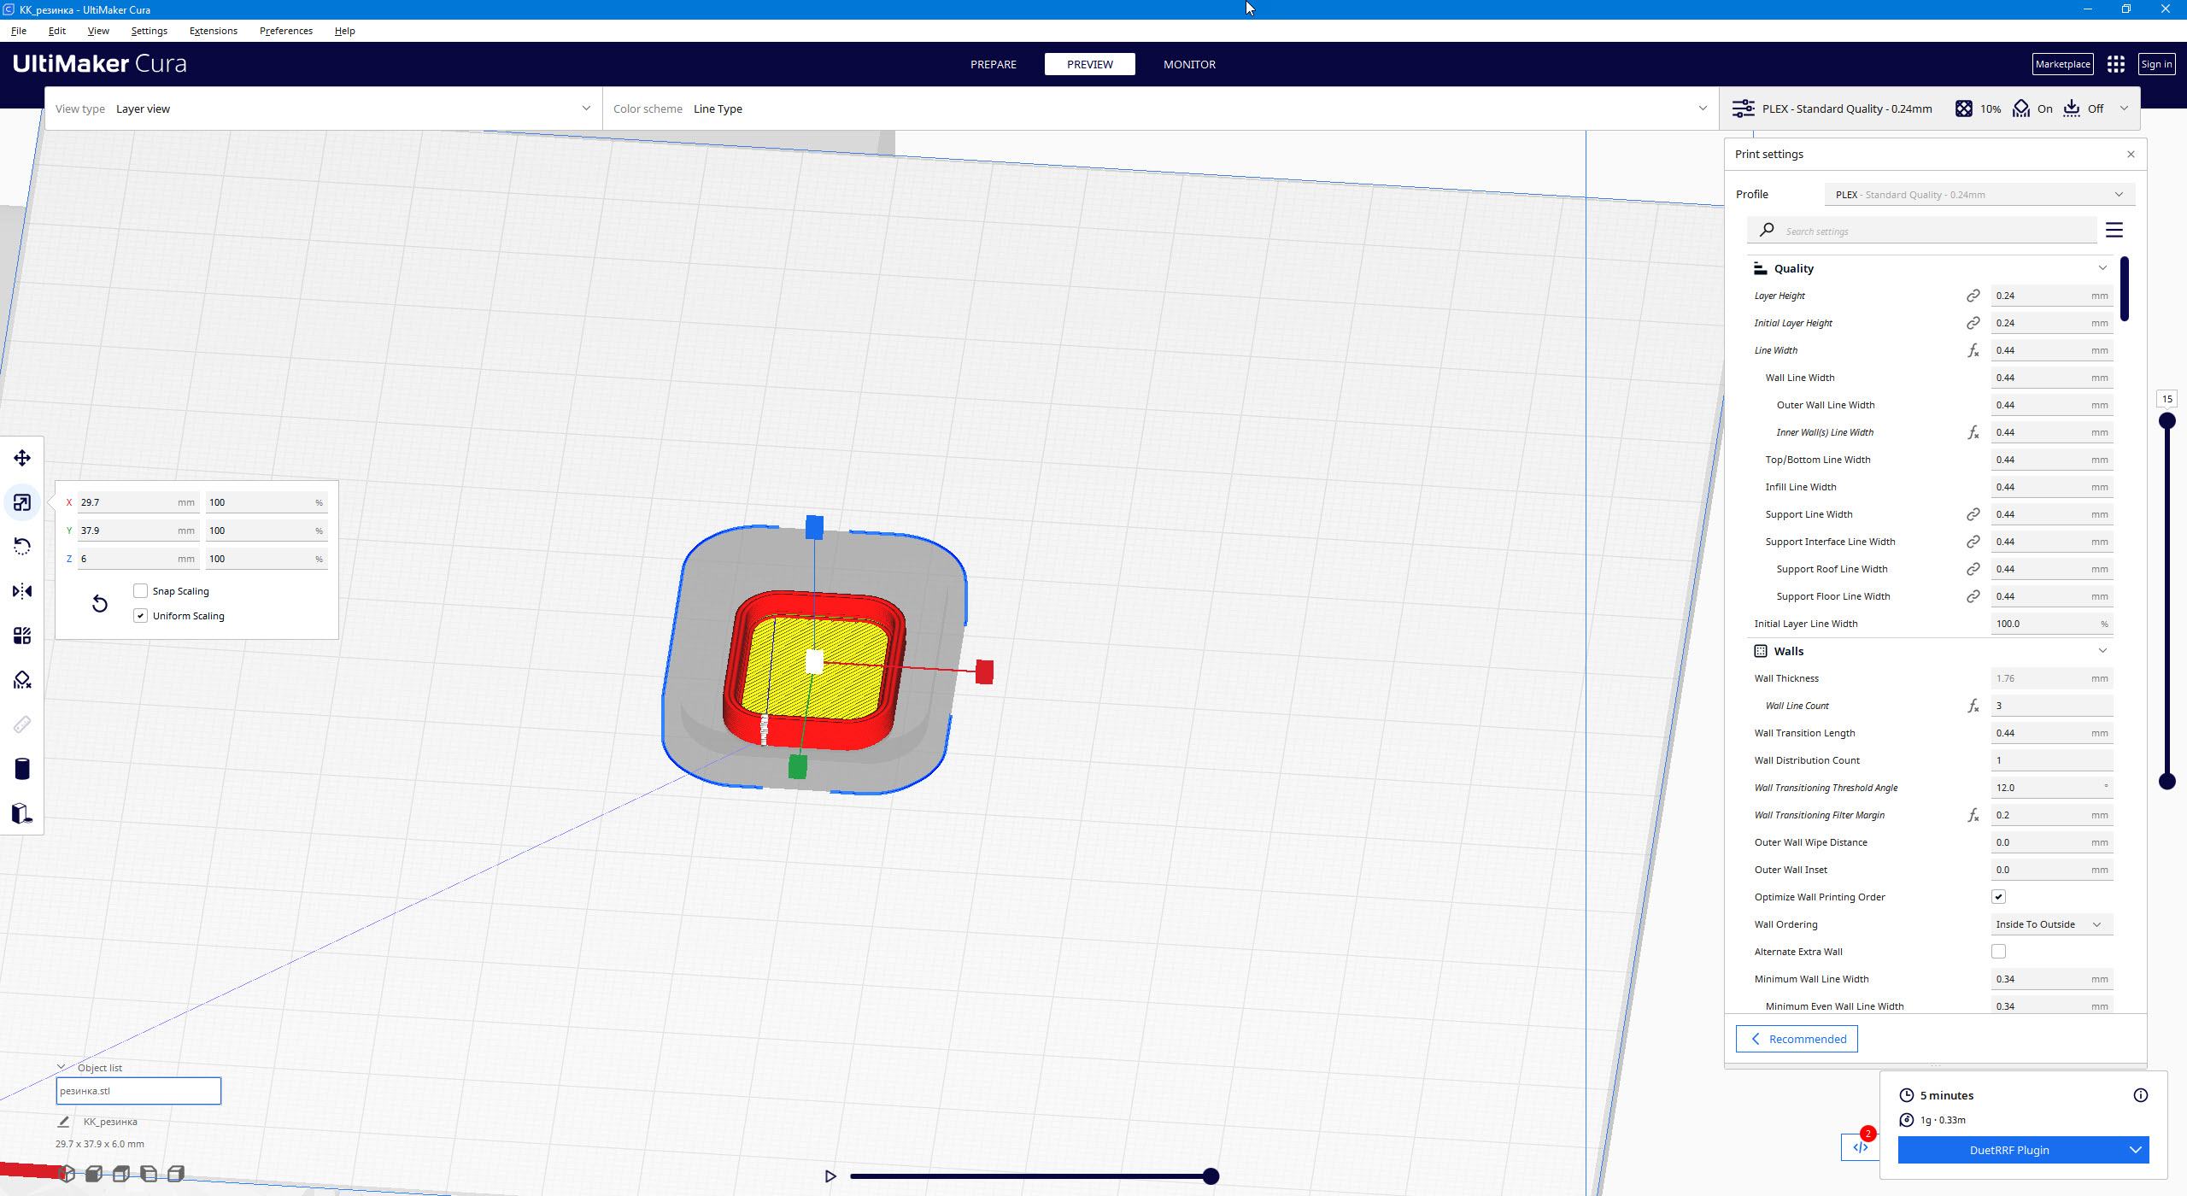The width and height of the screenshot is (2187, 1196).
Task: Open the Extensions menu
Action: tap(213, 31)
